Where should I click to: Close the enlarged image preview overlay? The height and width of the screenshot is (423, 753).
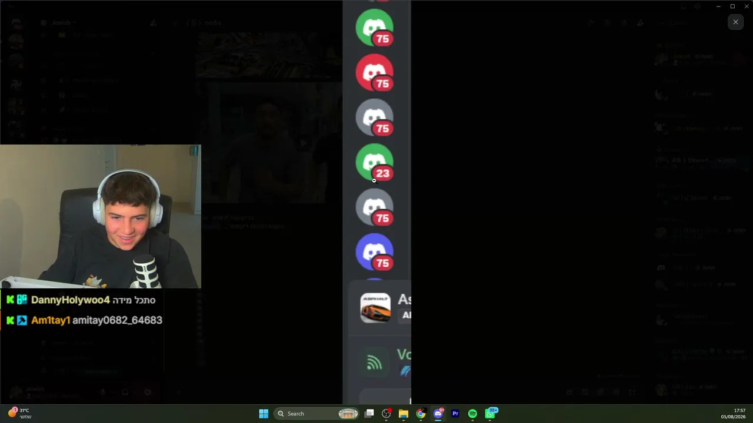[735, 22]
